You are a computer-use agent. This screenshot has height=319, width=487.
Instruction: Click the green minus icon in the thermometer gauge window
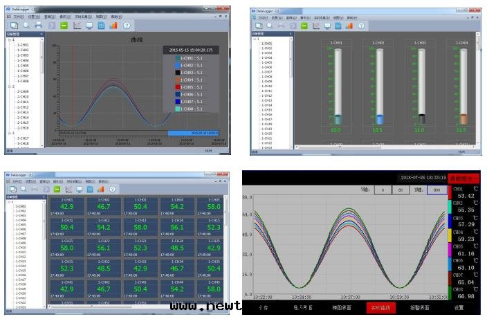pyautogui.click(x=304, y=26)
